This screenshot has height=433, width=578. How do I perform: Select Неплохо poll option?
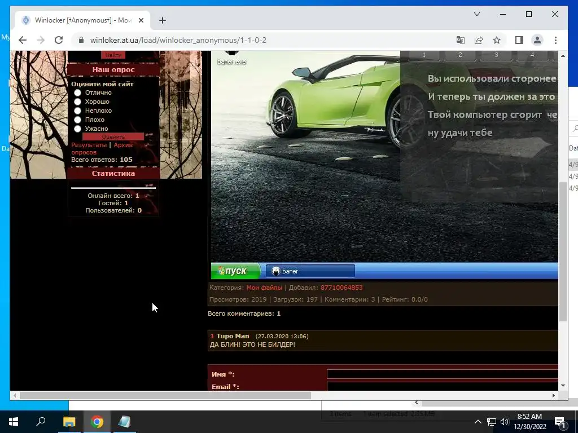tap(77, 111)
